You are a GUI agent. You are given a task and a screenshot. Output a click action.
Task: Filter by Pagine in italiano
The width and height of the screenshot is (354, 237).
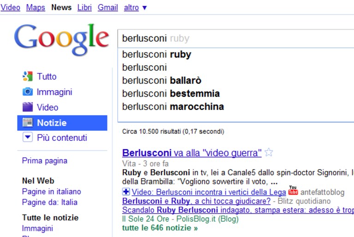coord(52,191)
